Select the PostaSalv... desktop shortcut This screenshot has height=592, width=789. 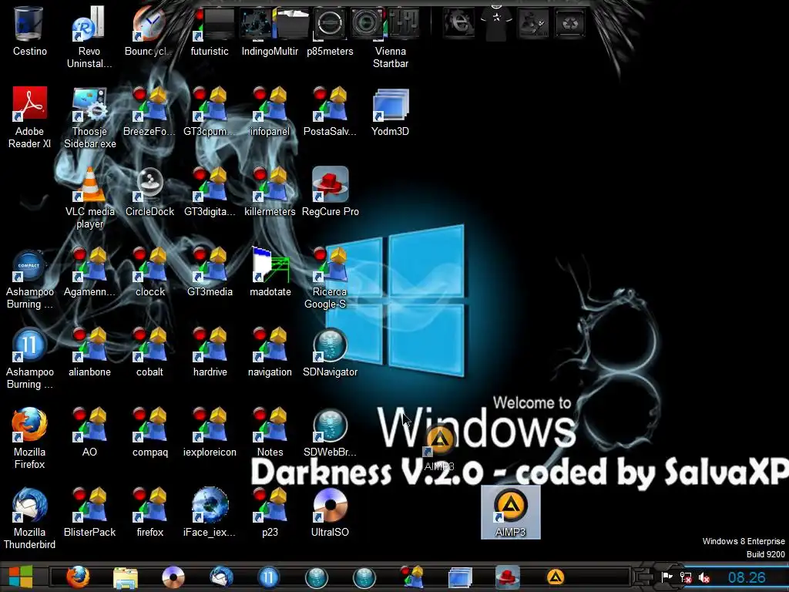[x=330, y=111]
